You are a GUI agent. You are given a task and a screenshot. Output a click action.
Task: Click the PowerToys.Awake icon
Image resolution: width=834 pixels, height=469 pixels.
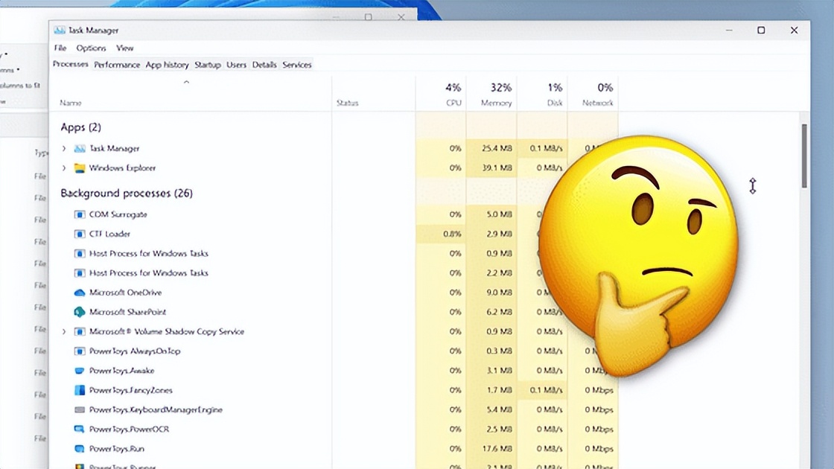[x=80, y=370]
